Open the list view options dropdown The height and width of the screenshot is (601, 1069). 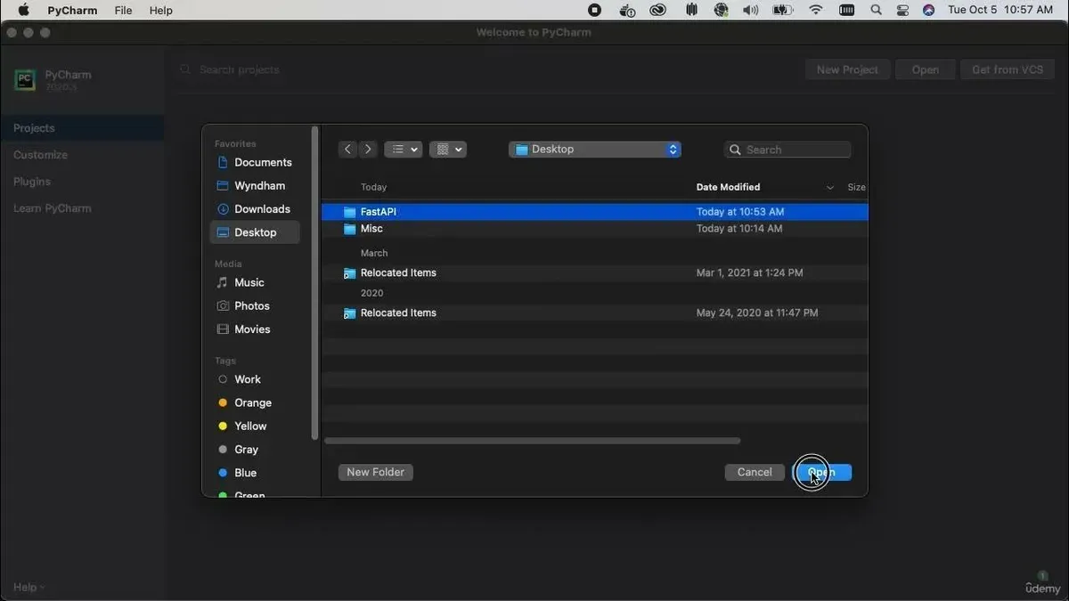[x=403, y=150]
